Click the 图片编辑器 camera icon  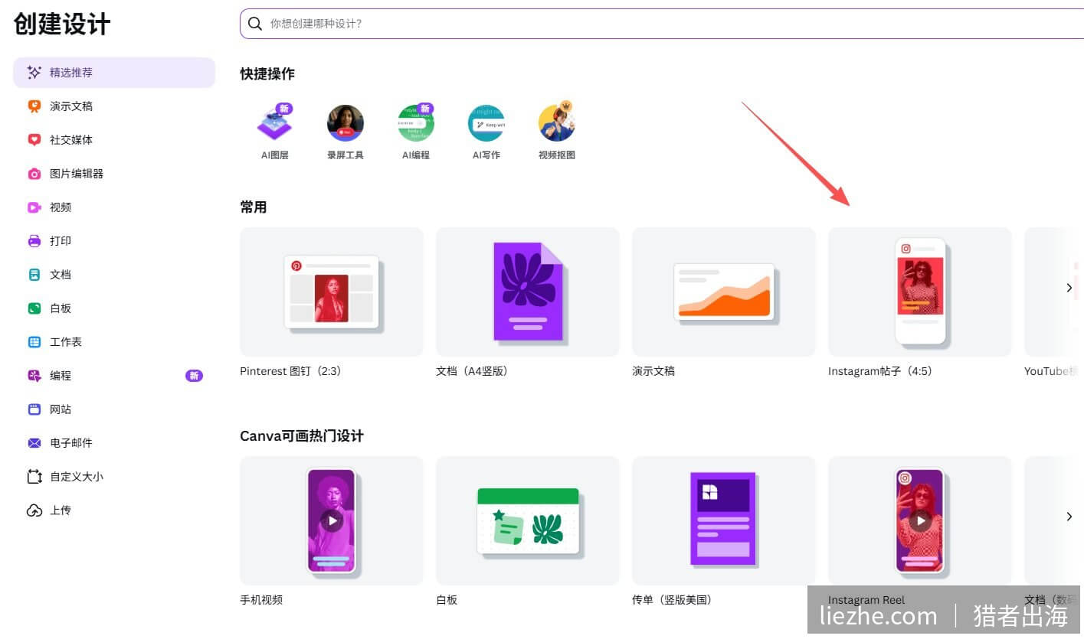[34, 174]
